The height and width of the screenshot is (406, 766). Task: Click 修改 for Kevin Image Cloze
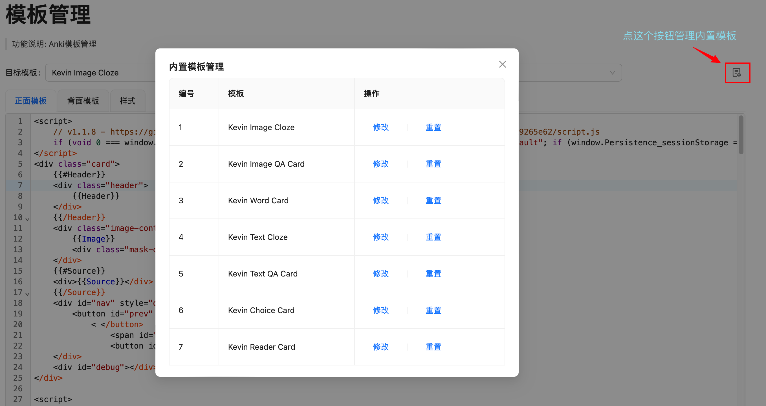coord(381,127)
